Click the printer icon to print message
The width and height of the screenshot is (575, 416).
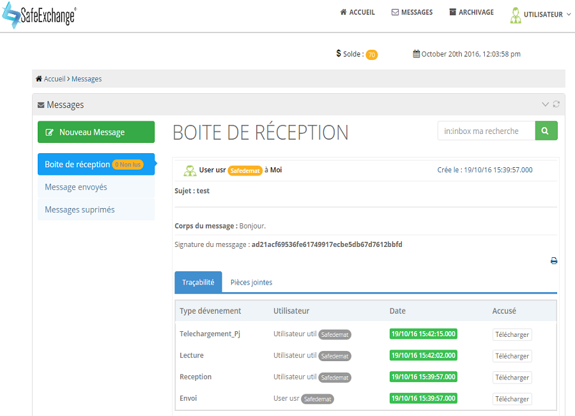[554, 261]
